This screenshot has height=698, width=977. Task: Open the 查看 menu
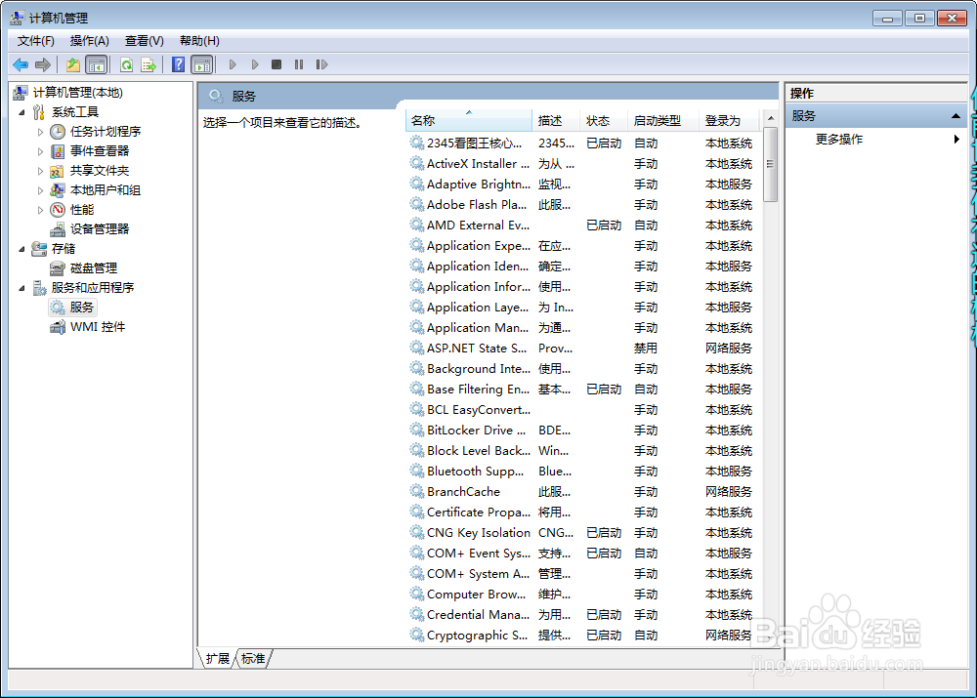tap(143, 40)
